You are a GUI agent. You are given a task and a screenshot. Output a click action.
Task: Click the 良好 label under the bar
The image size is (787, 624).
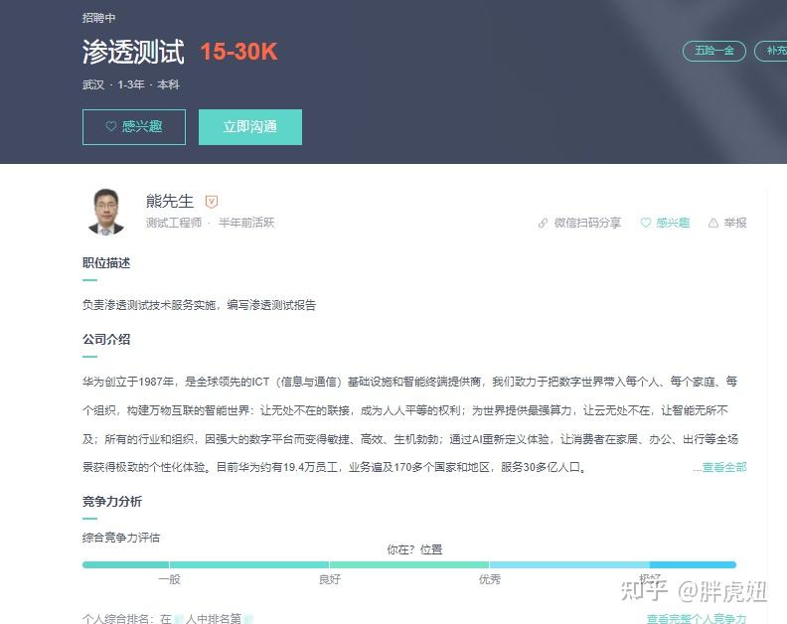tap(330, 579)
